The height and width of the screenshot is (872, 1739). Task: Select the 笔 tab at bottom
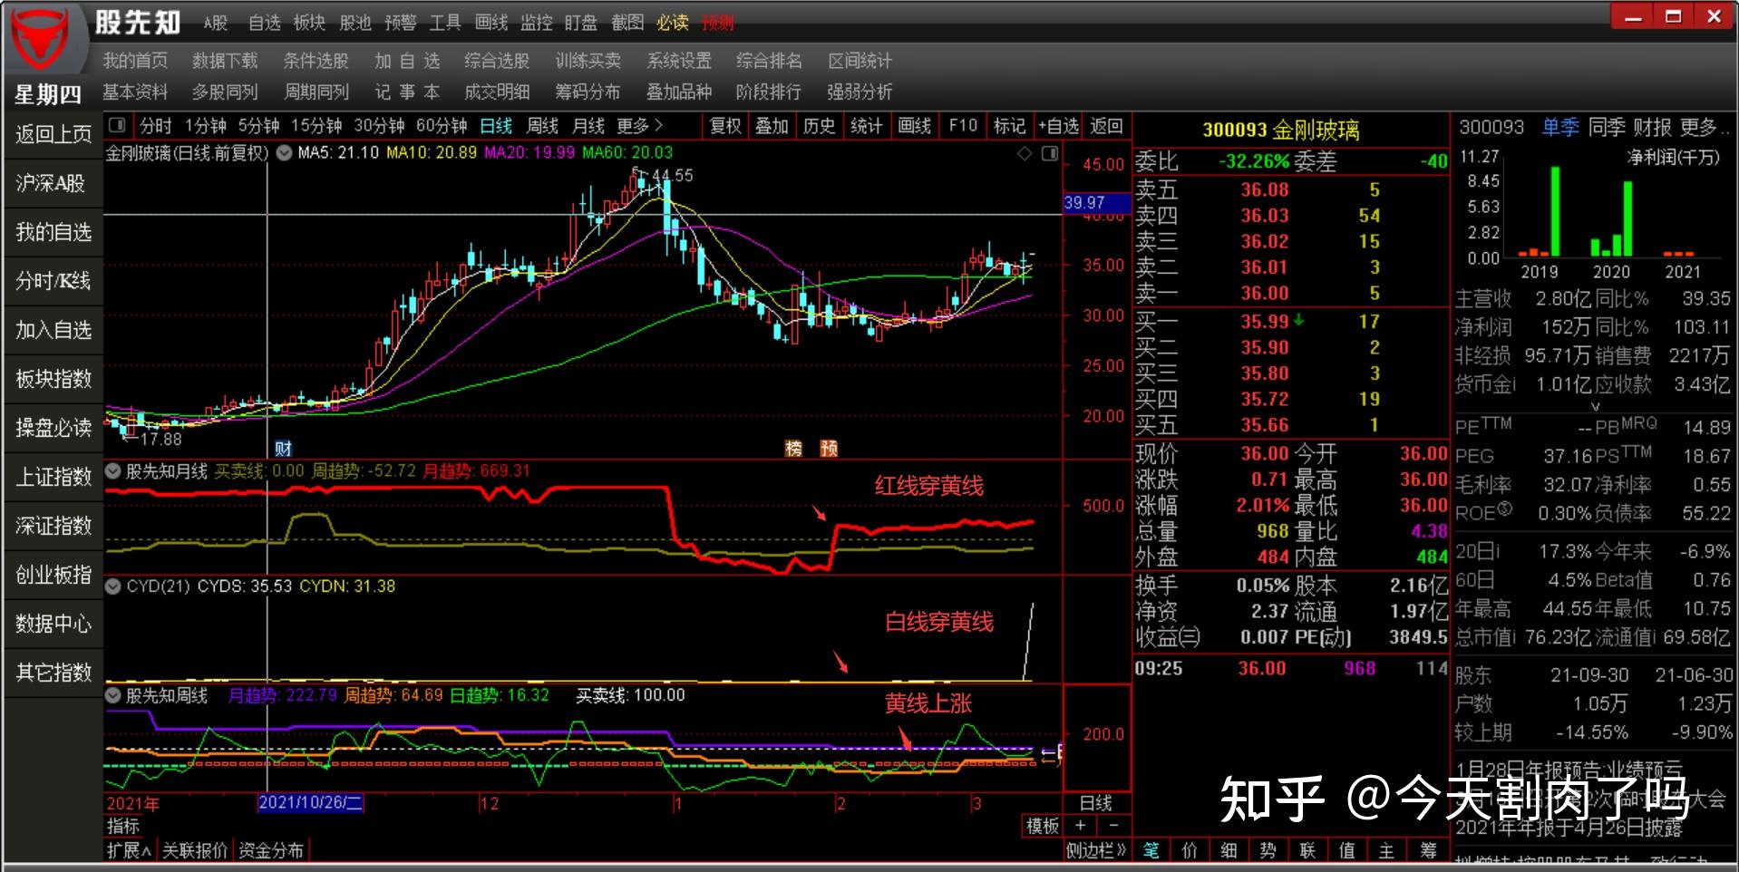(1151, 850)
